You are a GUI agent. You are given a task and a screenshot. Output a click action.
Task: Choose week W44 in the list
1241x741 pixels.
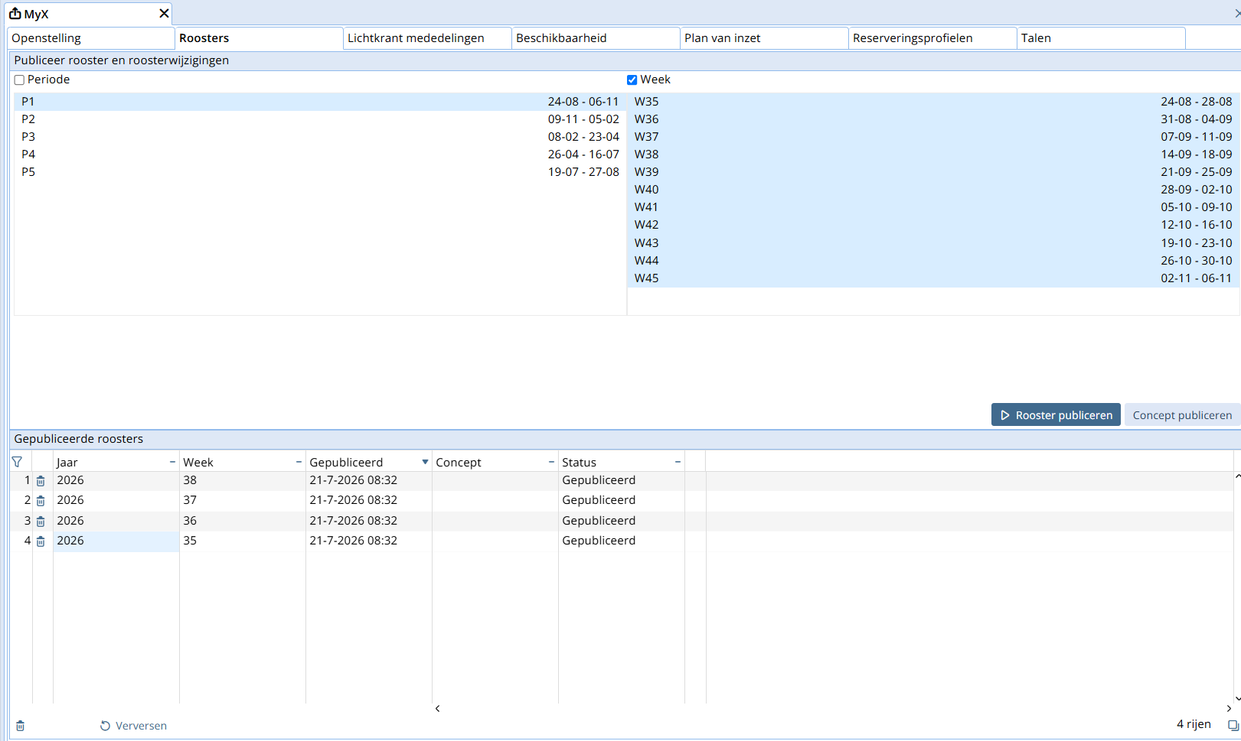click(x=933, y=261)
